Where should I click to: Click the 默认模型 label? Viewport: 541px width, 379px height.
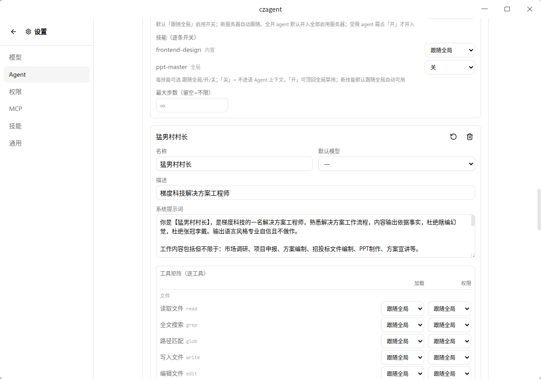click(329, 151)
